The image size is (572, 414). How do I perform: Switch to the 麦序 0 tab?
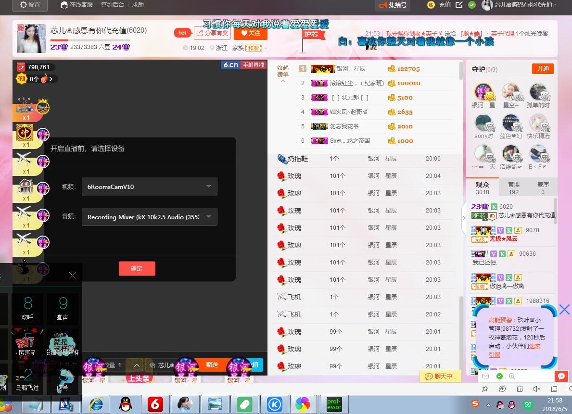pos(543,188)
